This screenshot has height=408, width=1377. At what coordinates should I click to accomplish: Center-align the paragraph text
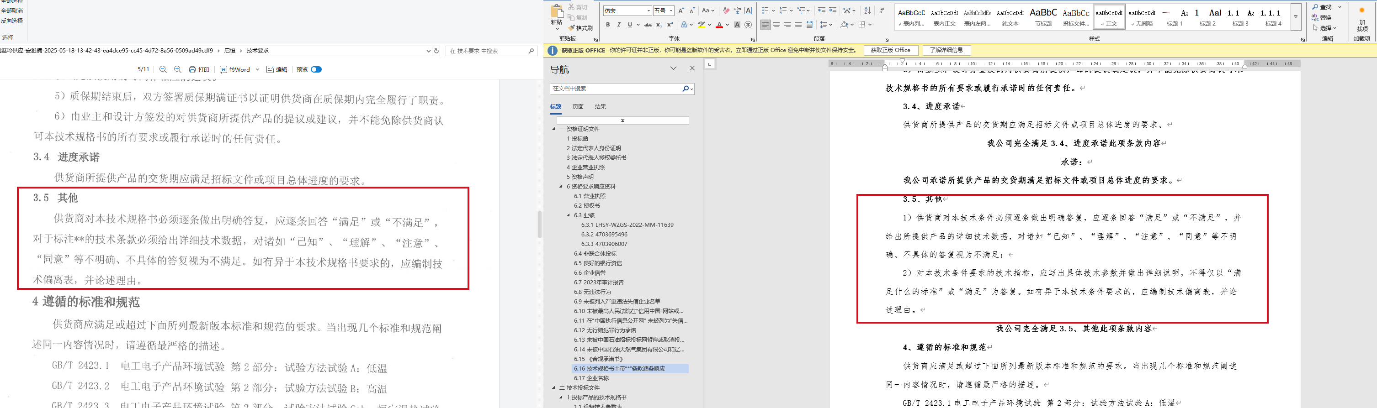click(776, 25)
